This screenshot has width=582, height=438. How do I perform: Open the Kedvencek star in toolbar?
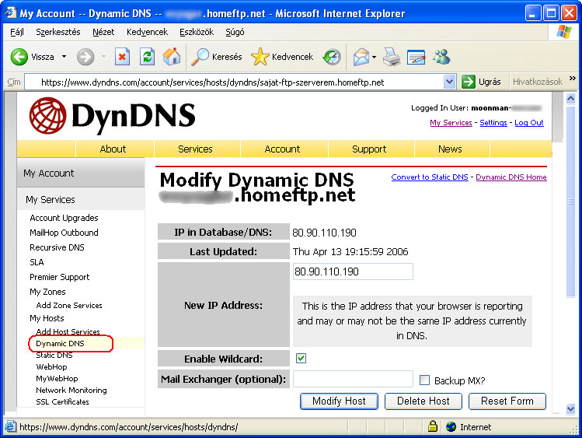(x=260, y=57)
